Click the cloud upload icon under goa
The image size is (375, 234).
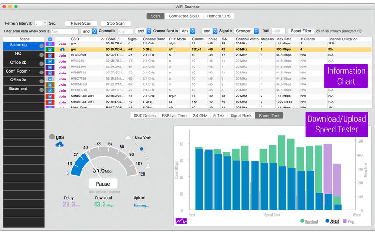pos(60,145)
